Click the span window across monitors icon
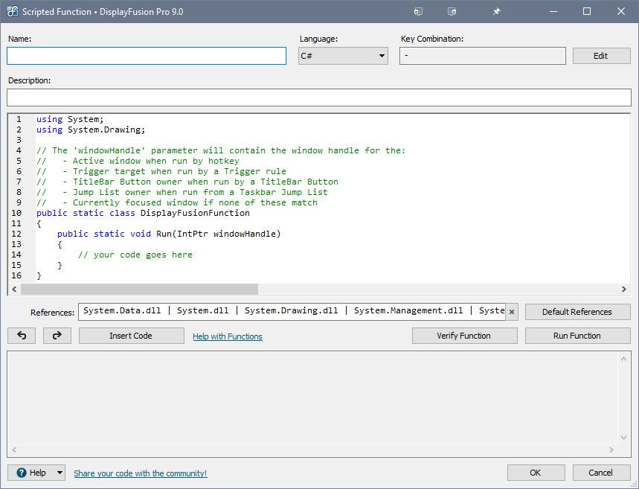 [x=452, y=12]
